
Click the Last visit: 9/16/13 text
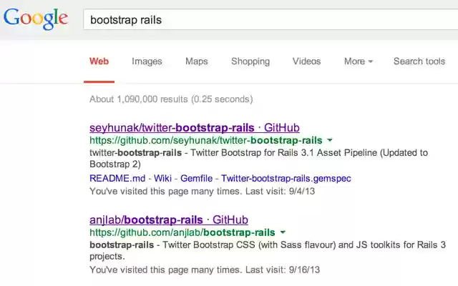click(283, 270)
